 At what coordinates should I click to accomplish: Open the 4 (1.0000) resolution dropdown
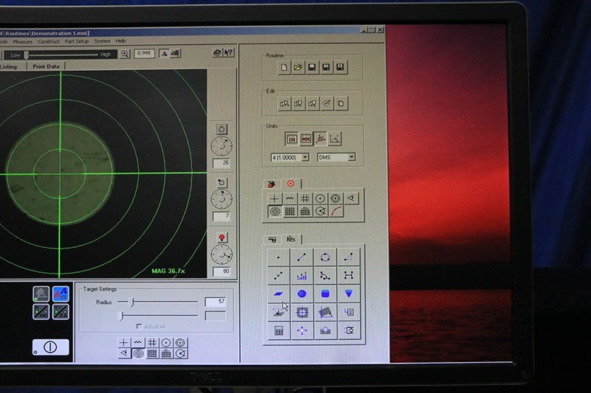coord(290,157)
